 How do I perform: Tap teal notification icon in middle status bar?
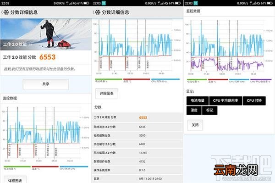(104, 3)
